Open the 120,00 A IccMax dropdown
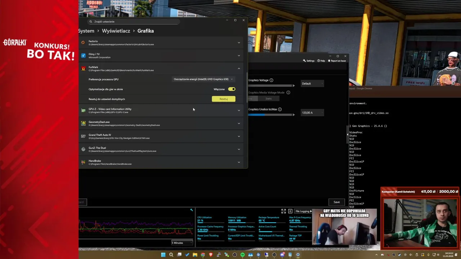Image resolution: width=461 pixels, height=259 pixels. [312, 113]
